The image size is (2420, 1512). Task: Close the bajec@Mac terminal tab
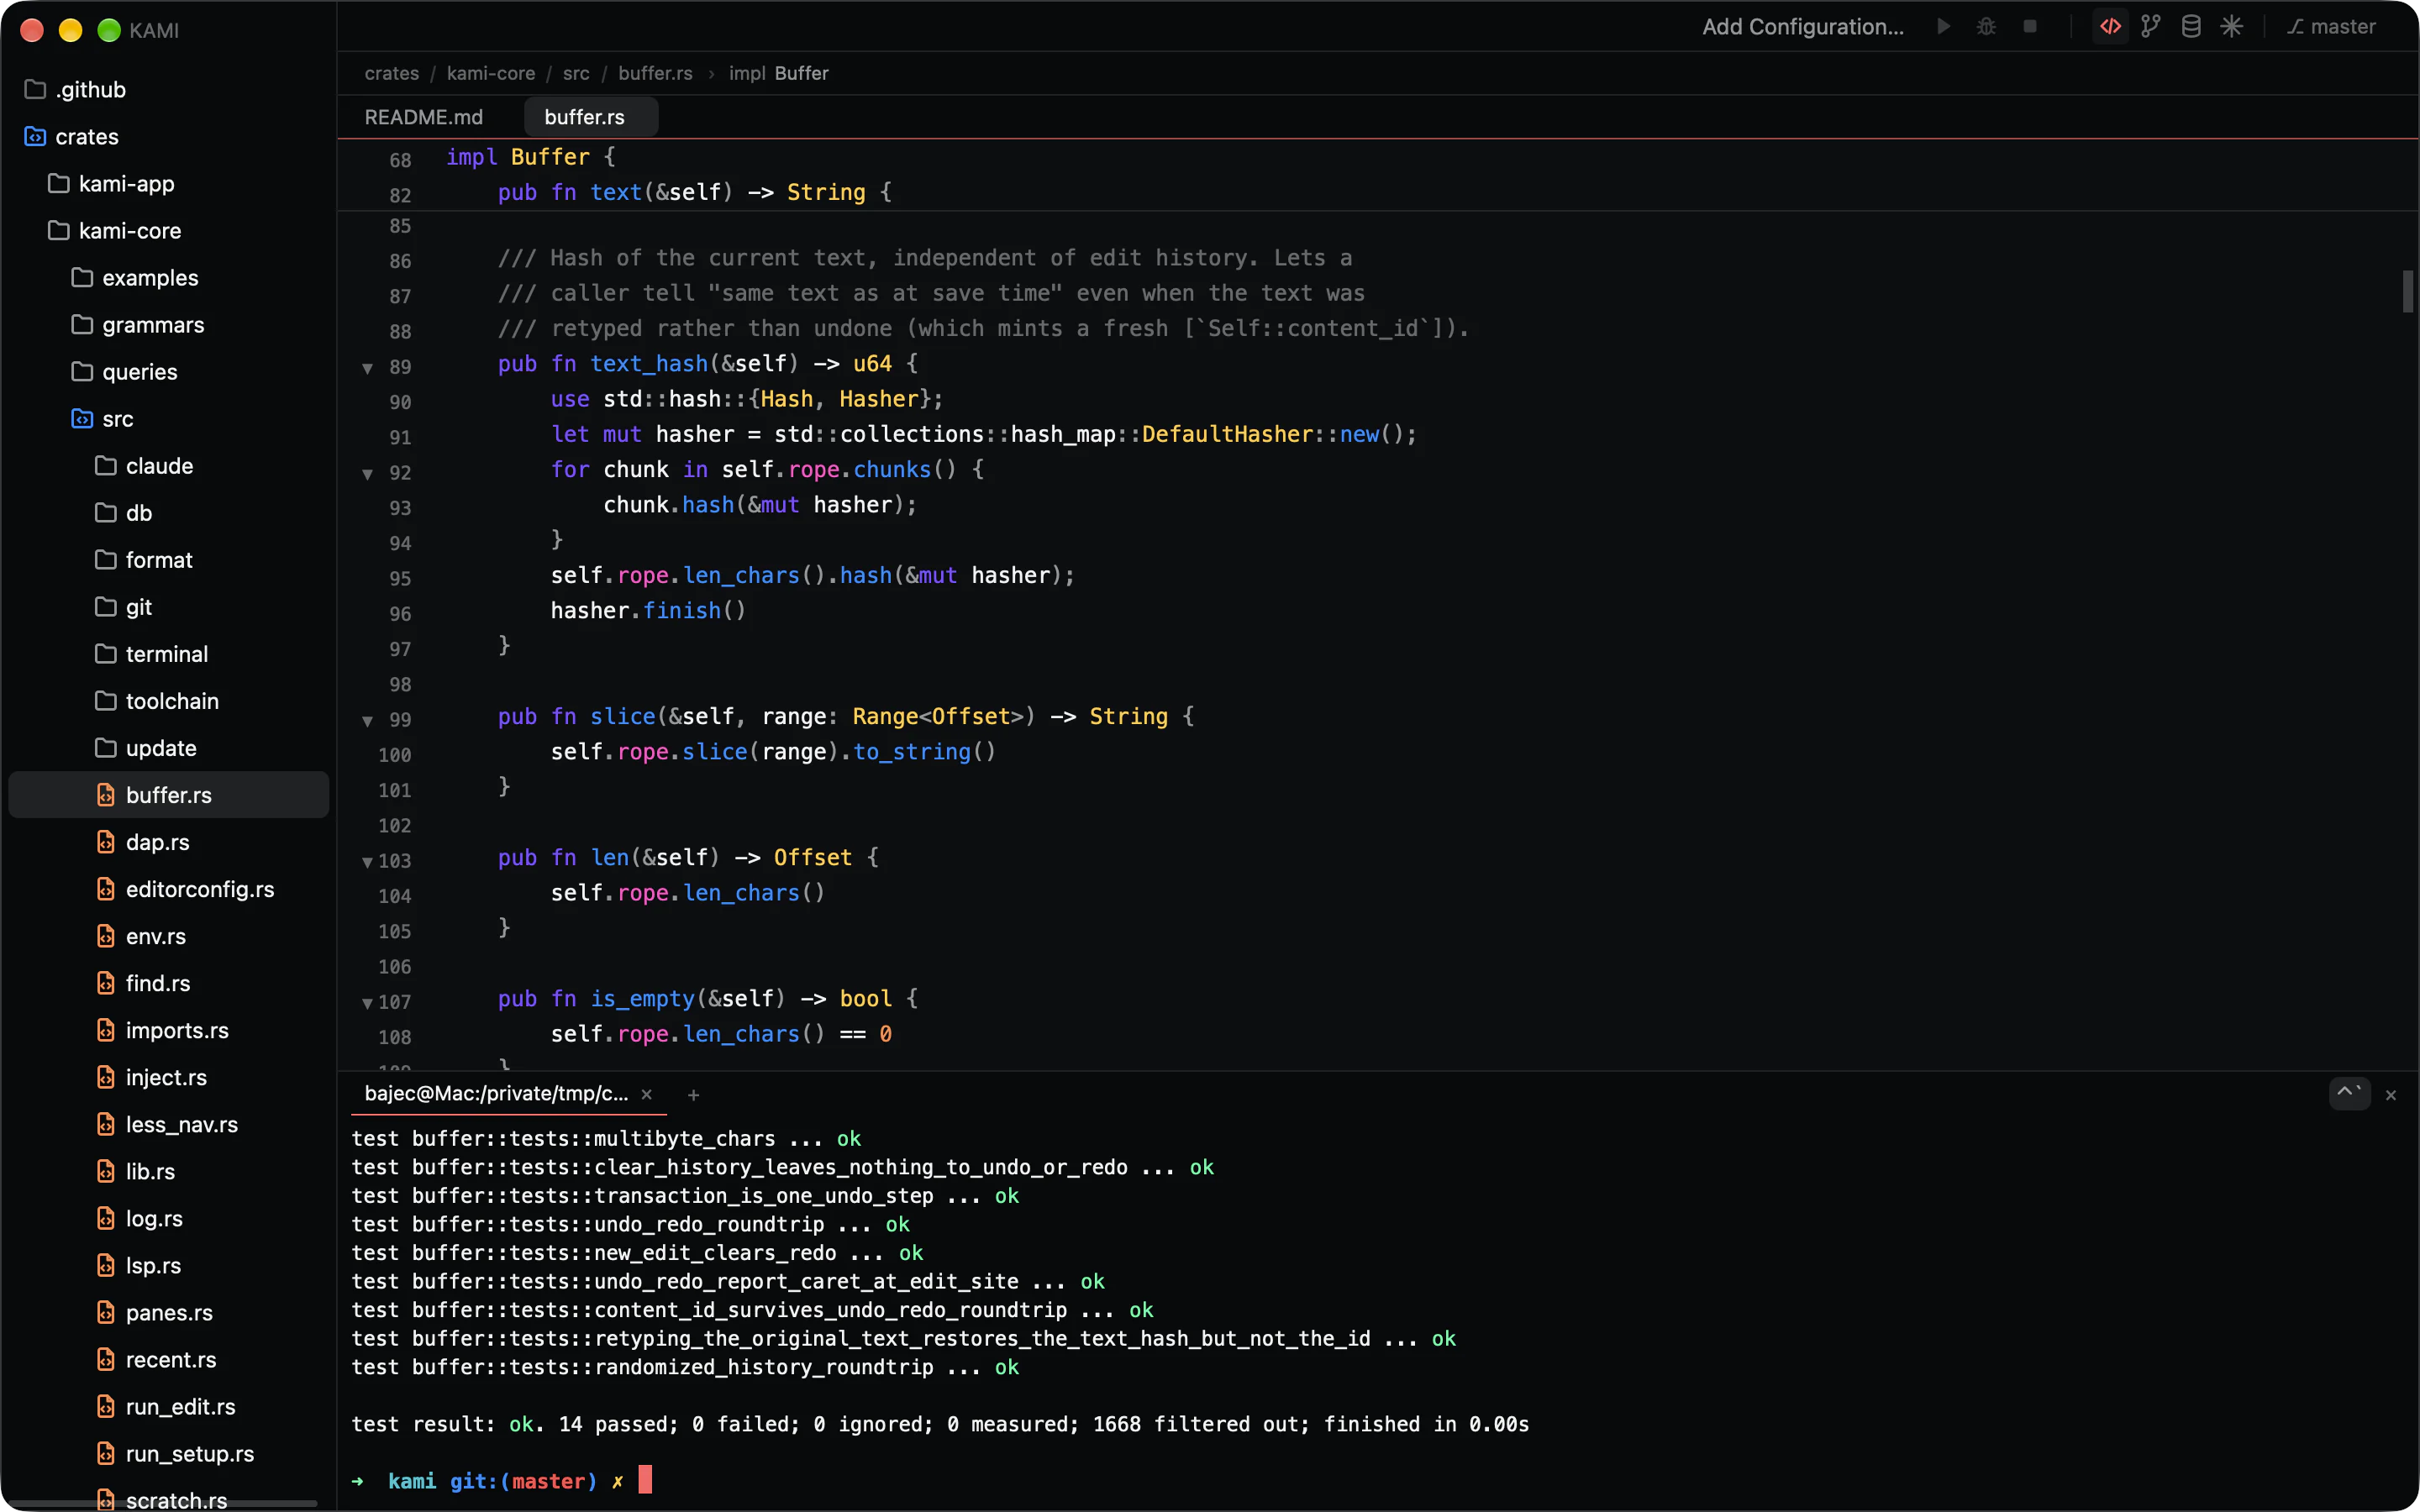pyautogui.click(x=646, y=1094)
